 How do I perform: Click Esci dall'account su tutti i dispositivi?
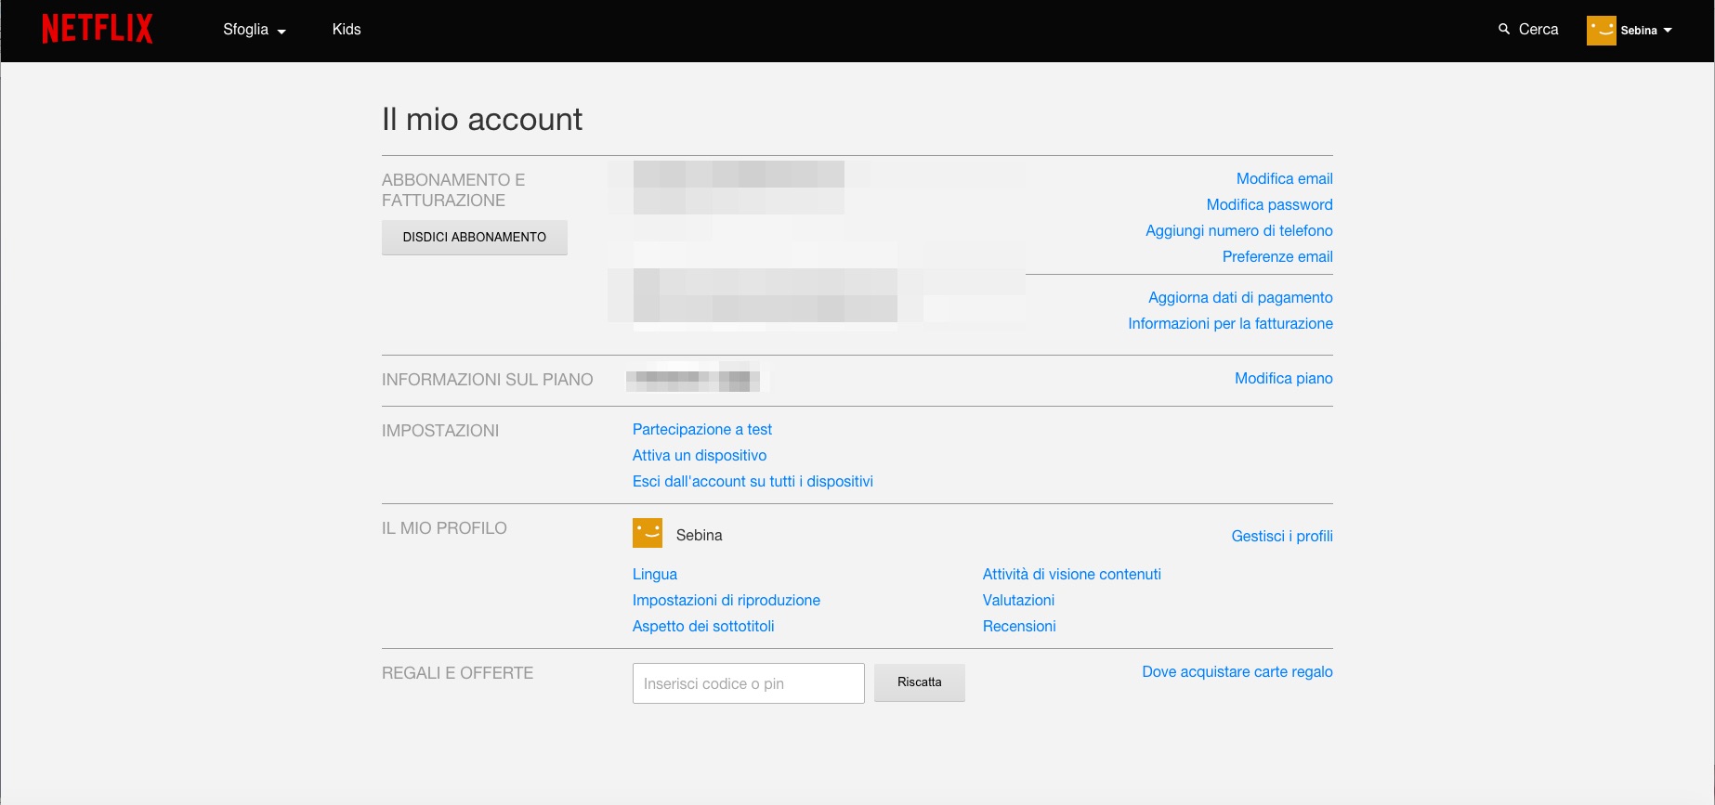point(753,482)
